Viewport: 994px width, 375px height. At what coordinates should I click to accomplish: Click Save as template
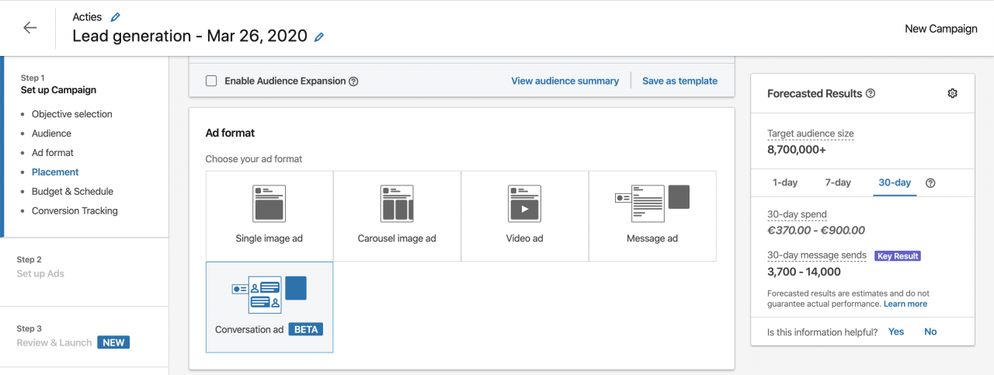[679, 81]
